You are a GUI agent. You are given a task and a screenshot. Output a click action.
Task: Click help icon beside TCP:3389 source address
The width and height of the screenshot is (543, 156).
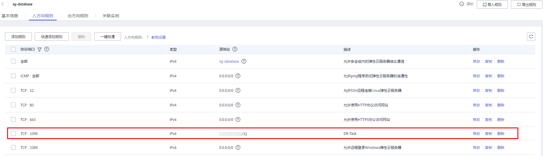[x=238, y=147]
